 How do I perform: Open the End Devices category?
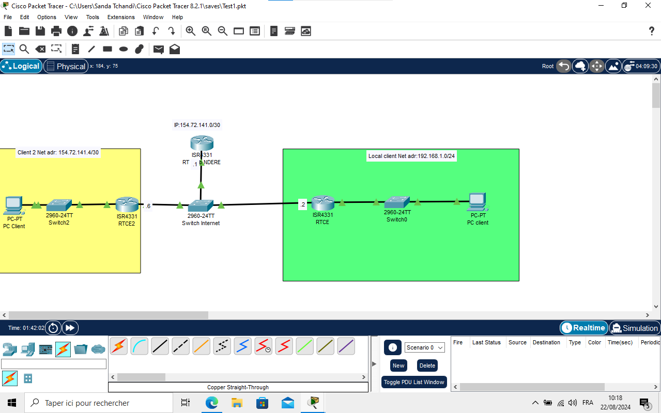(x=28, y=350)
